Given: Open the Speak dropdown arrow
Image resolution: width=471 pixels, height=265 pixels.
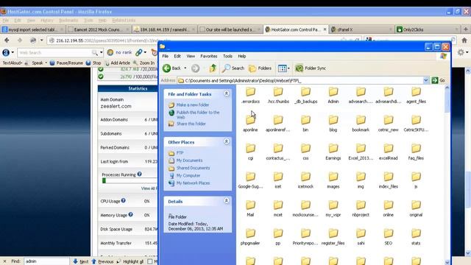Looking at the screenshot, I should pyautogui.click(x=46, y=63).
